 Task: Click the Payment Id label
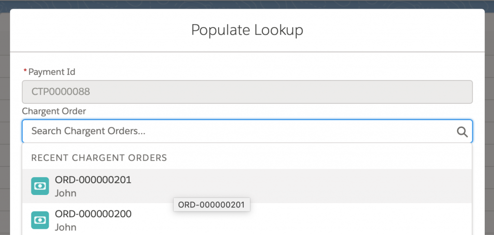point(52,72)
